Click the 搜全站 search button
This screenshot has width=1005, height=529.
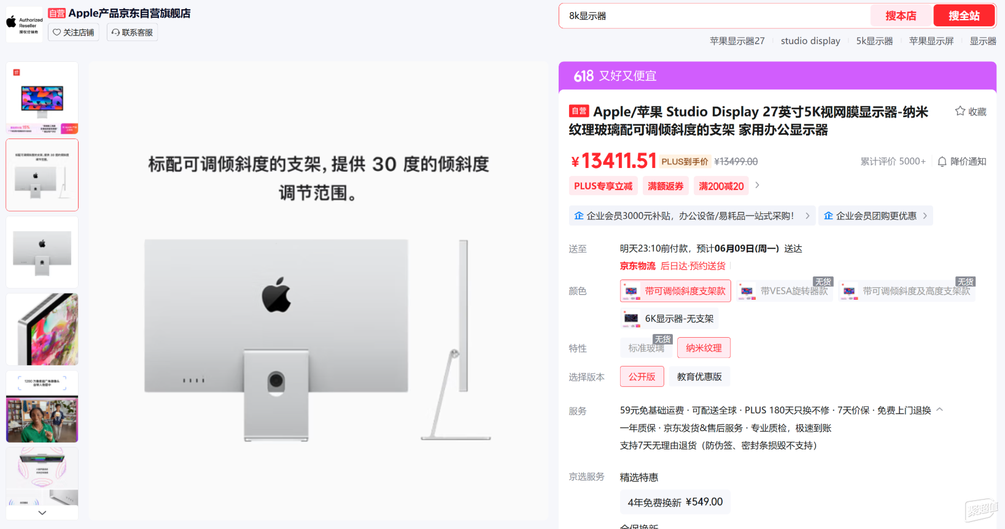tap(964, 16)
